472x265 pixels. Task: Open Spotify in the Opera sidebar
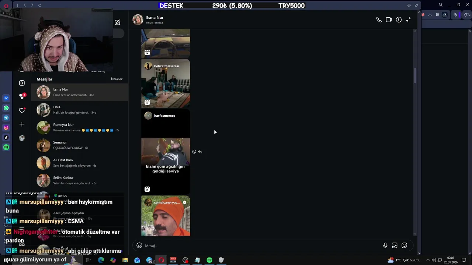pyautogui.click(x=6, y=147)
